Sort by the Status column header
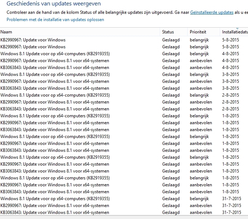The width and height of the screenshot is (248, 219). point(174,32)
